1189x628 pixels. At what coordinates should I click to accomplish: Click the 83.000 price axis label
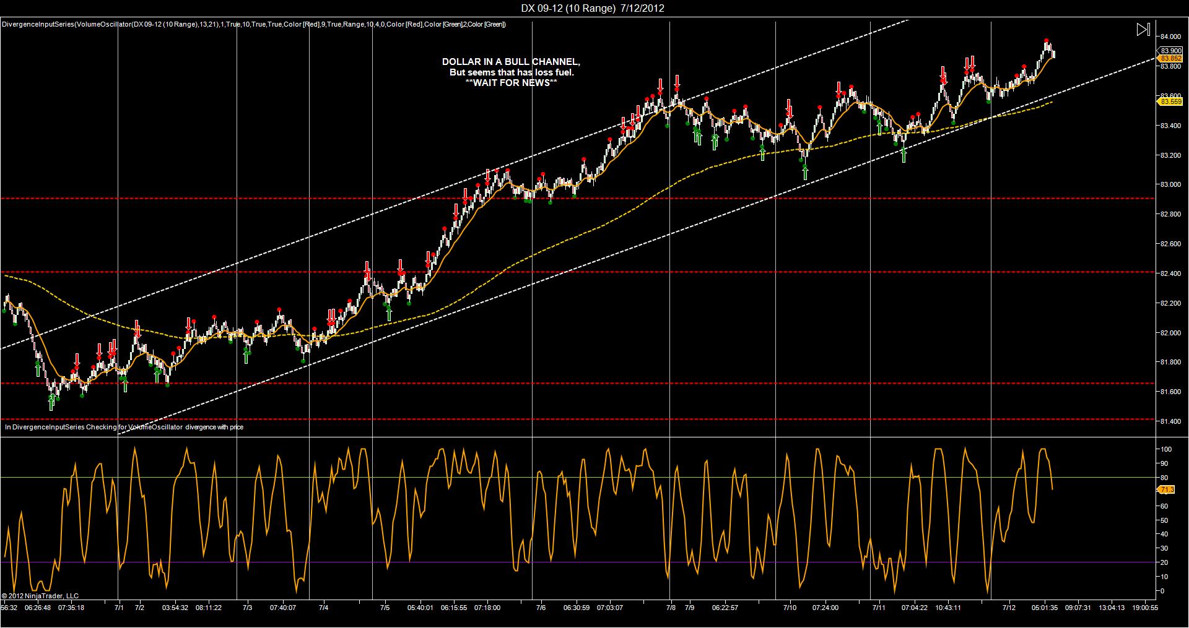coord(1170,184)
